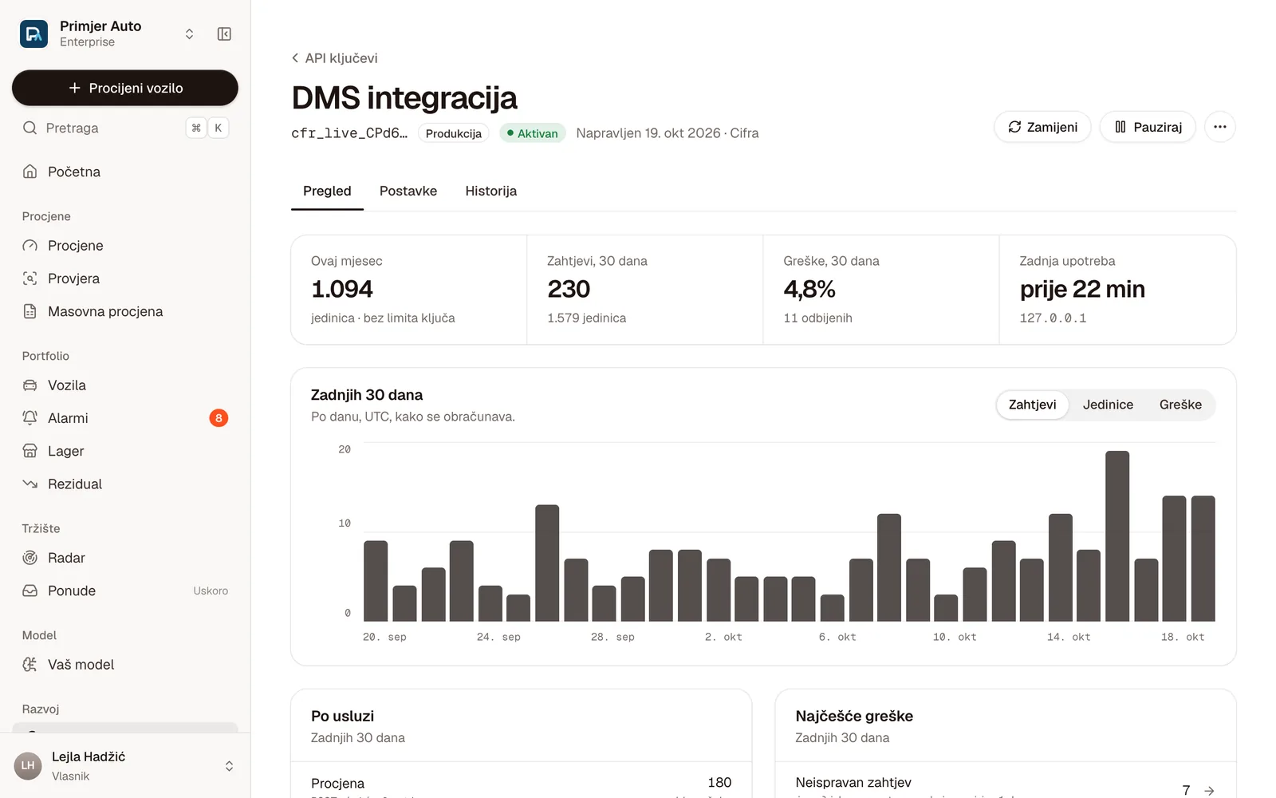Open the Neispravan zahtjev row arrow
The width and height of the screenshot is (1276, 798).
pos(1209,791)
